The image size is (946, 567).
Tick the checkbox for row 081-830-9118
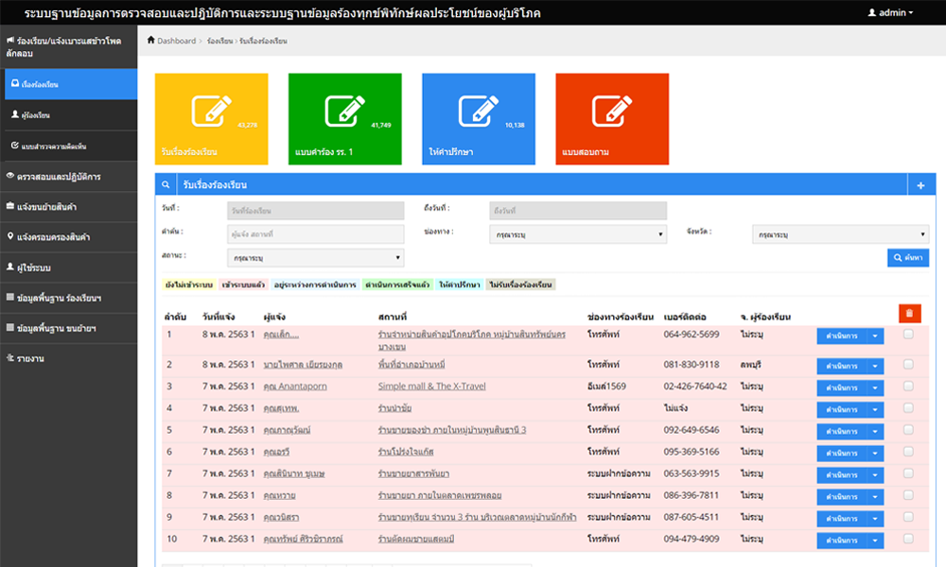click(908, 365)
